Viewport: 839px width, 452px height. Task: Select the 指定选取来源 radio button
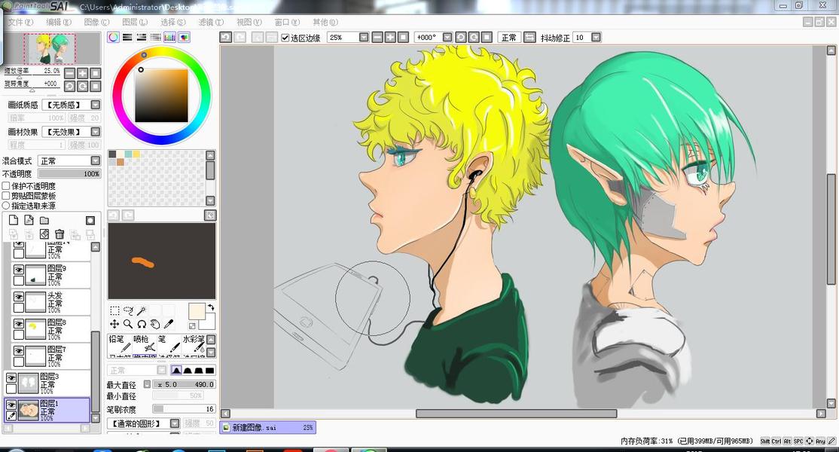point(7,206)
